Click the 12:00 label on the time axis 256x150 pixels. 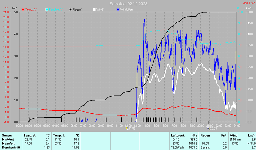tap(128, 125)
